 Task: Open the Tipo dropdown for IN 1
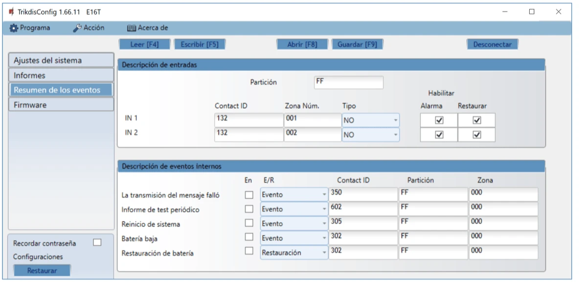[x=370, y=120]
